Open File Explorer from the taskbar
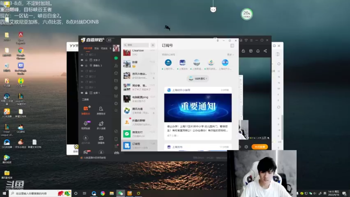Screen dimensions: 350x197 tap(112, 193)
